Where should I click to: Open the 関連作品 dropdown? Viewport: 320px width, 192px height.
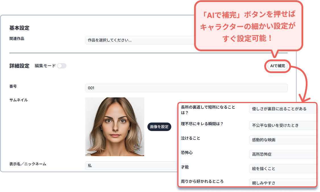139,40
